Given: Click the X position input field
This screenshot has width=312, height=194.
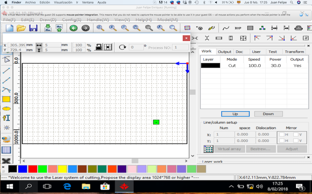Looking at the screenshot, I should (x=17, y=45).
